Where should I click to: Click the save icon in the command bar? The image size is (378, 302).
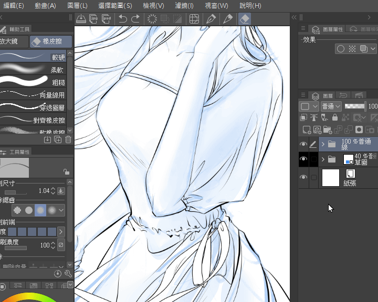pyautogui.click(x=81, y=19)
